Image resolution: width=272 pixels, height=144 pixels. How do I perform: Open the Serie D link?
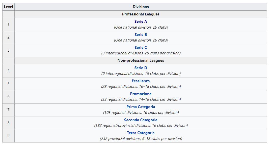pyautogui.click(x=141, y=68)
